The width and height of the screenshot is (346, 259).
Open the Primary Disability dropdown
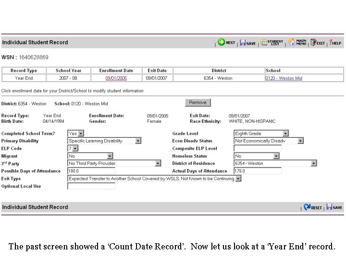[x=104, y=141]
